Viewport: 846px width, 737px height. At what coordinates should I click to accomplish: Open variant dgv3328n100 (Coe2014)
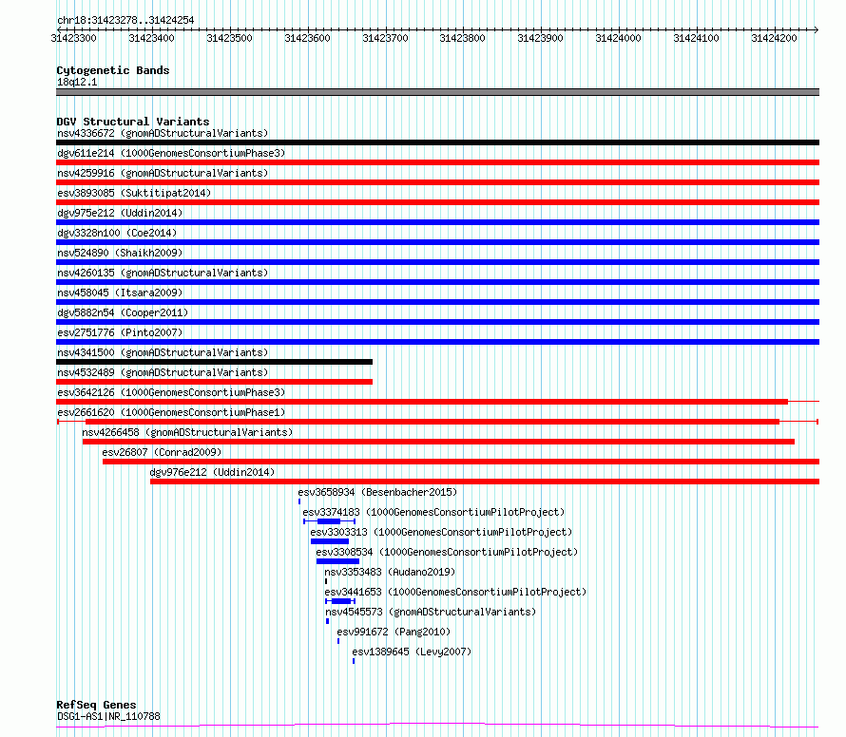point(117,233)
